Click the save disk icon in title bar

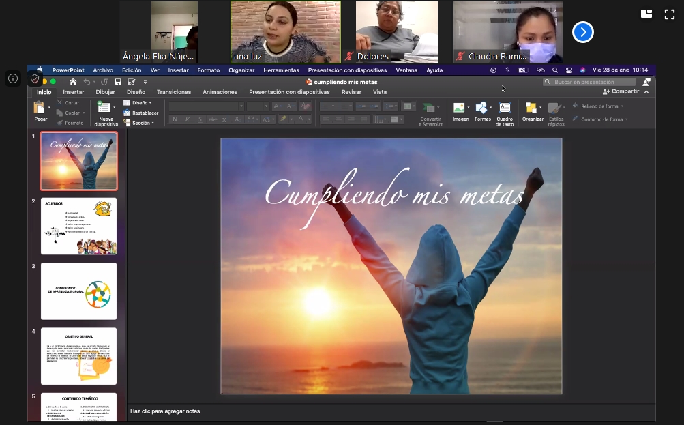point(118,82)
